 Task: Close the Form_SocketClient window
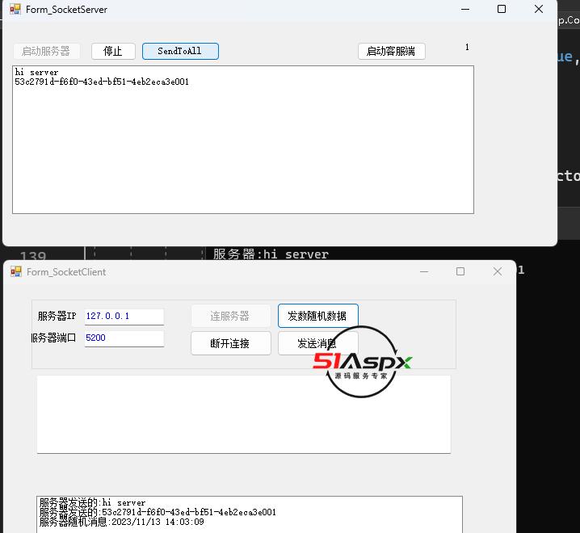coord(498,272)
